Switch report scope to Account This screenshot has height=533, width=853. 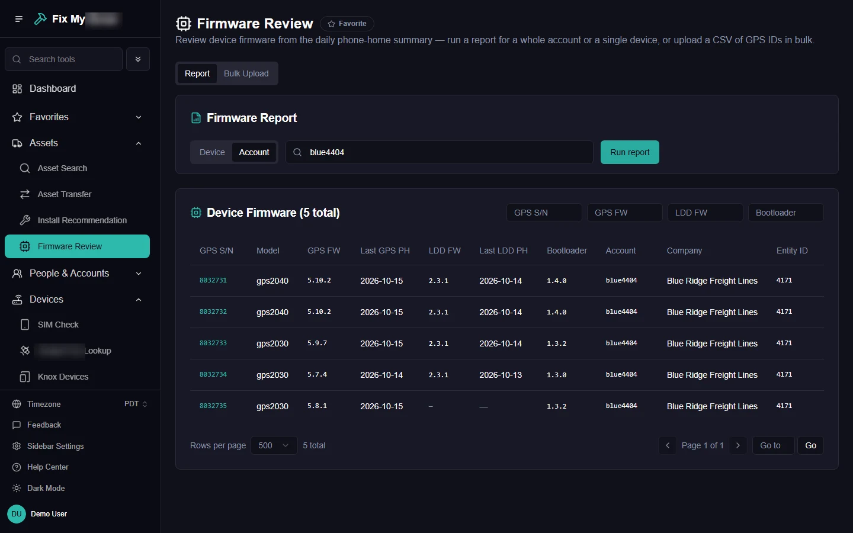coord(254,152)
